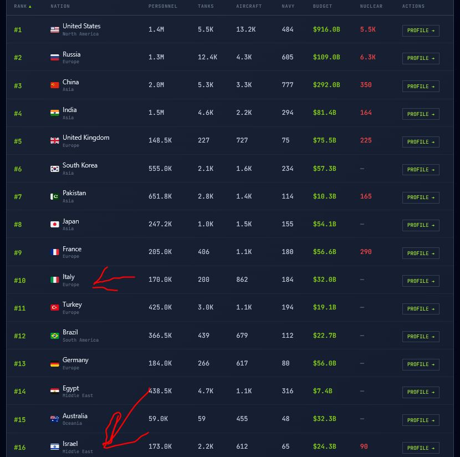Click the Pakistan flag icon

coord(54,196)
